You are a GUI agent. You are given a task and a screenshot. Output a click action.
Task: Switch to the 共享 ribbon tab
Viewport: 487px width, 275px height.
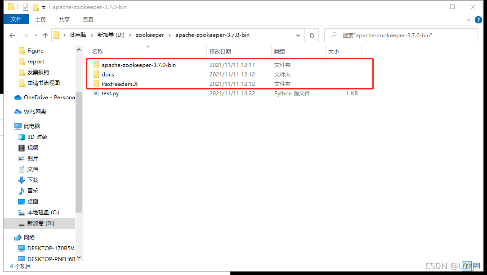(x=64, y=20)
